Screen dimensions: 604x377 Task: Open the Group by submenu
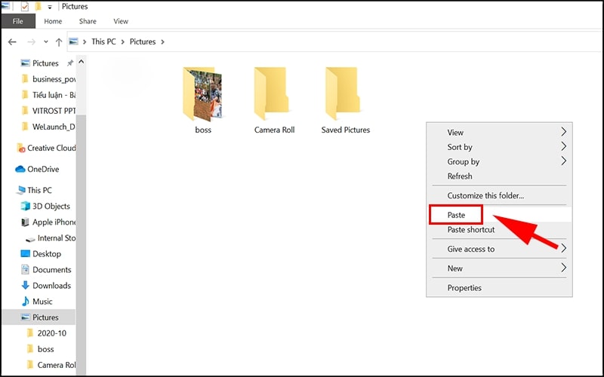(499, 161)
